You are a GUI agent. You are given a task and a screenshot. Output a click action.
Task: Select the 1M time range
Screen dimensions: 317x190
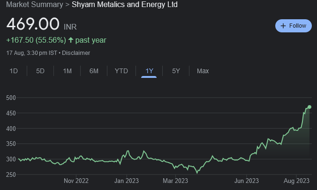click(67, 71)
